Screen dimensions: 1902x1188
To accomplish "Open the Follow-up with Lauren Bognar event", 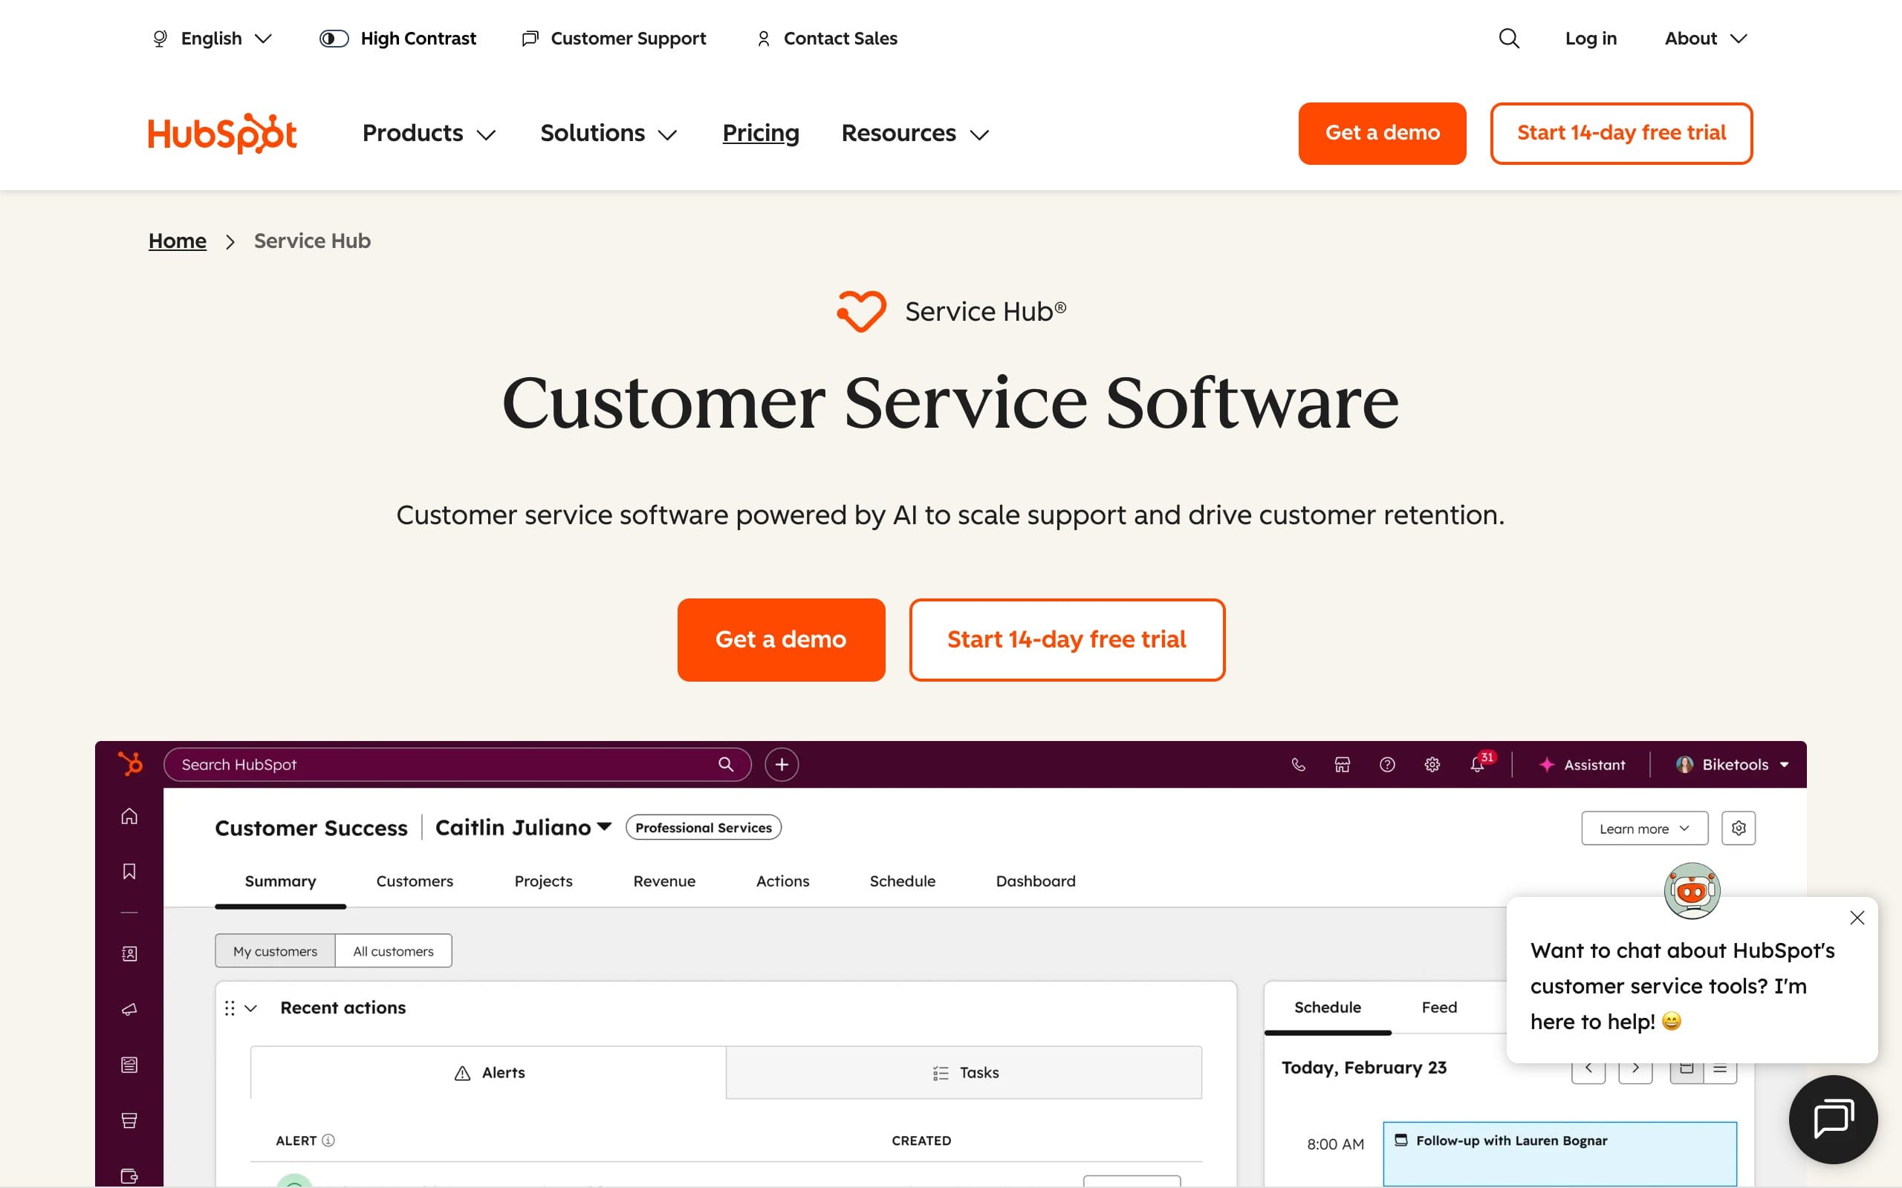I will [1559, 1152].
